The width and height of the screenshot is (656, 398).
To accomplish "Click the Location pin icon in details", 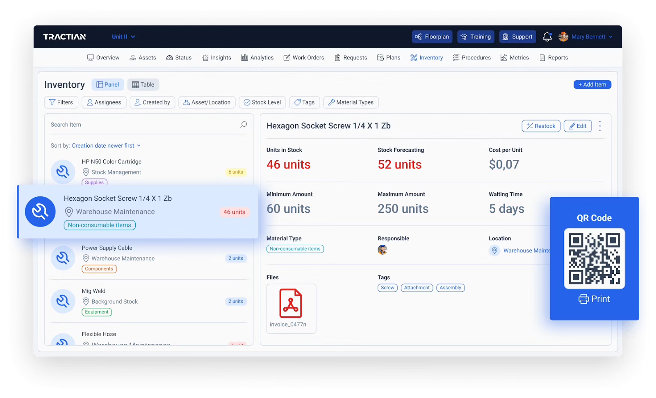I will (494, 250).
